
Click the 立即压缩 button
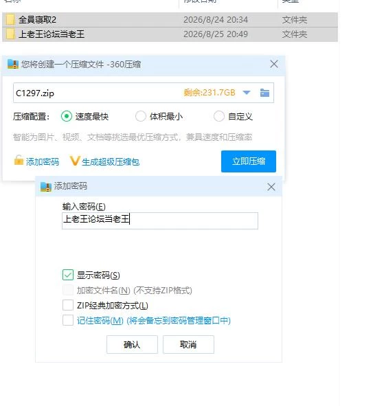pos(249,161)
